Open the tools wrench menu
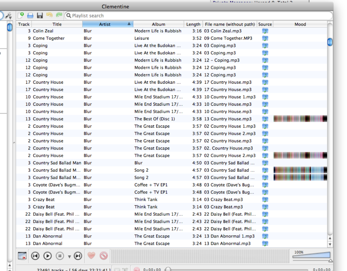The width and height of the screenshot is (347, 271). 8,16
